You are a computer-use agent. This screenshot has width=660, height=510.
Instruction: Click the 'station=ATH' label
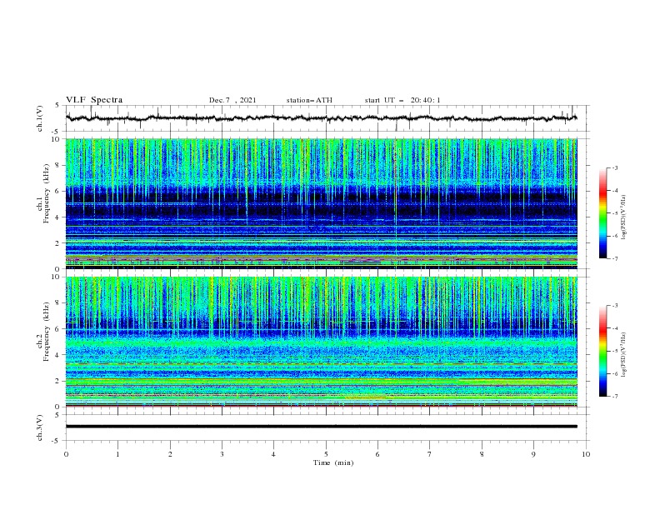tap(309, 100)
